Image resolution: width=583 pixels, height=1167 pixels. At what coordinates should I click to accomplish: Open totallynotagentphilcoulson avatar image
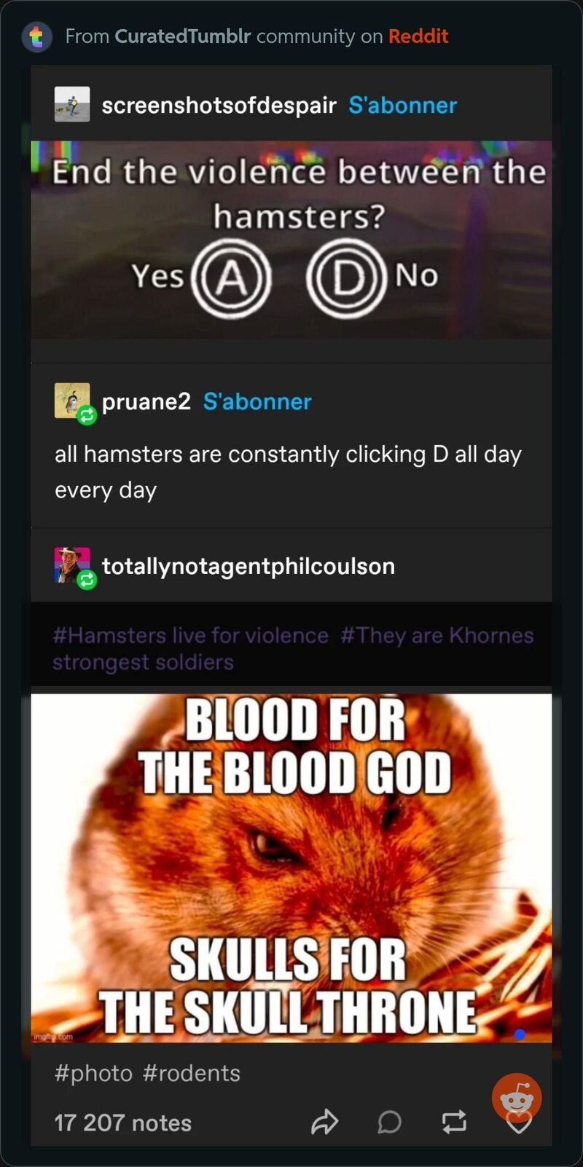pyautogui.click(x=72, y=565)
